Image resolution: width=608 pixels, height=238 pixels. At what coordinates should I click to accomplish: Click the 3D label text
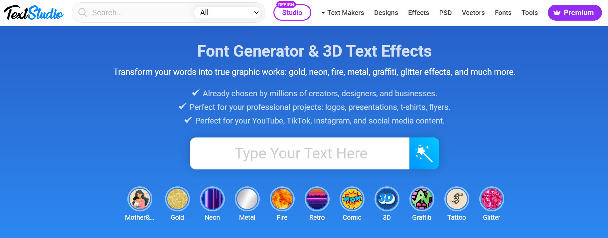click(387, 217)
